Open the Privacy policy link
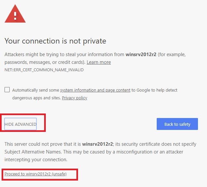 pyautogui.click(x=74, y=98)
